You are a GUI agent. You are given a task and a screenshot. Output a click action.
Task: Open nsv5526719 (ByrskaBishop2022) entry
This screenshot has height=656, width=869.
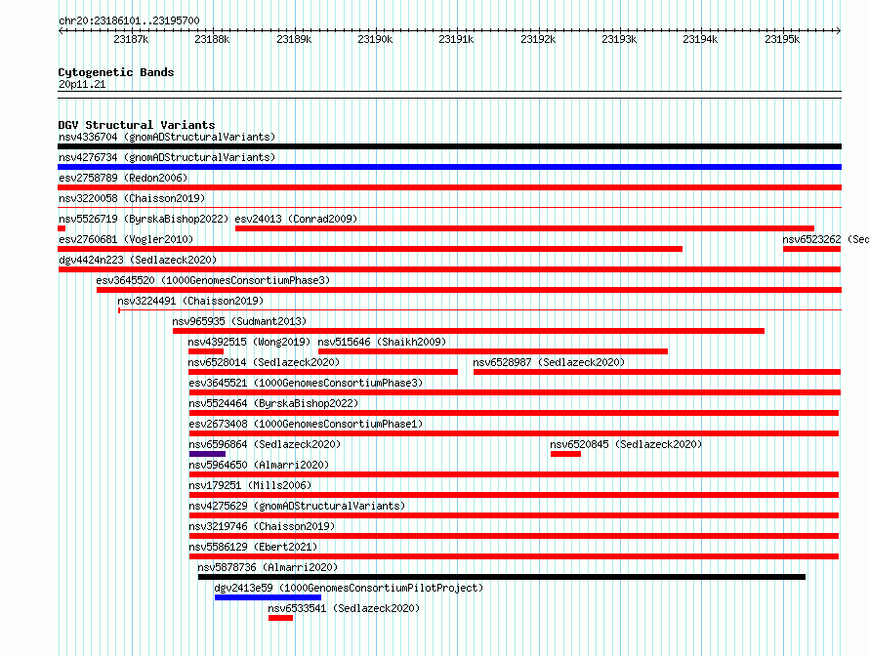[x=144, y=219]
